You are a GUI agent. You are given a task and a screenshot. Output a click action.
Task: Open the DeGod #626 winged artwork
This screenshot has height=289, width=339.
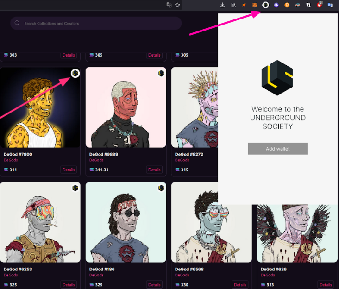click(x=297, y=233)
